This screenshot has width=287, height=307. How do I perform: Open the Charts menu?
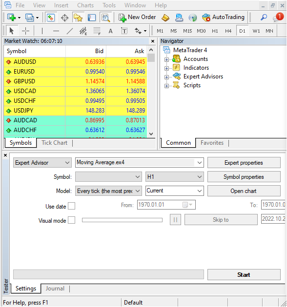coord(85,5)
